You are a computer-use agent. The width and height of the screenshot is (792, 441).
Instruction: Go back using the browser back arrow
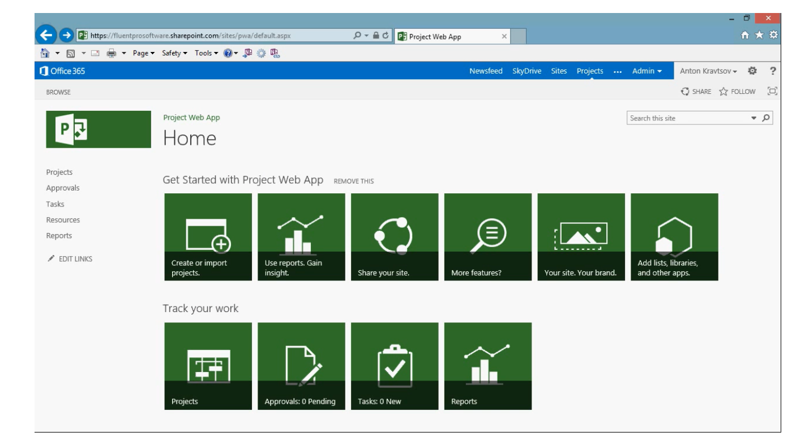pos(47,36)
